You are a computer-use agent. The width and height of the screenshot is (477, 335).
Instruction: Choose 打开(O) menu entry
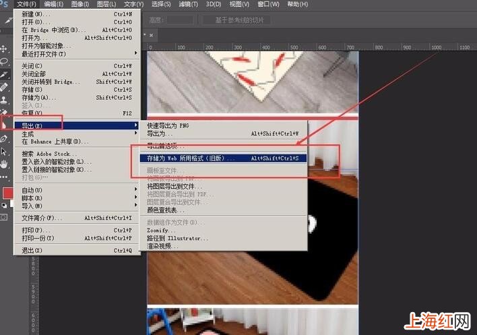[77, 22]
